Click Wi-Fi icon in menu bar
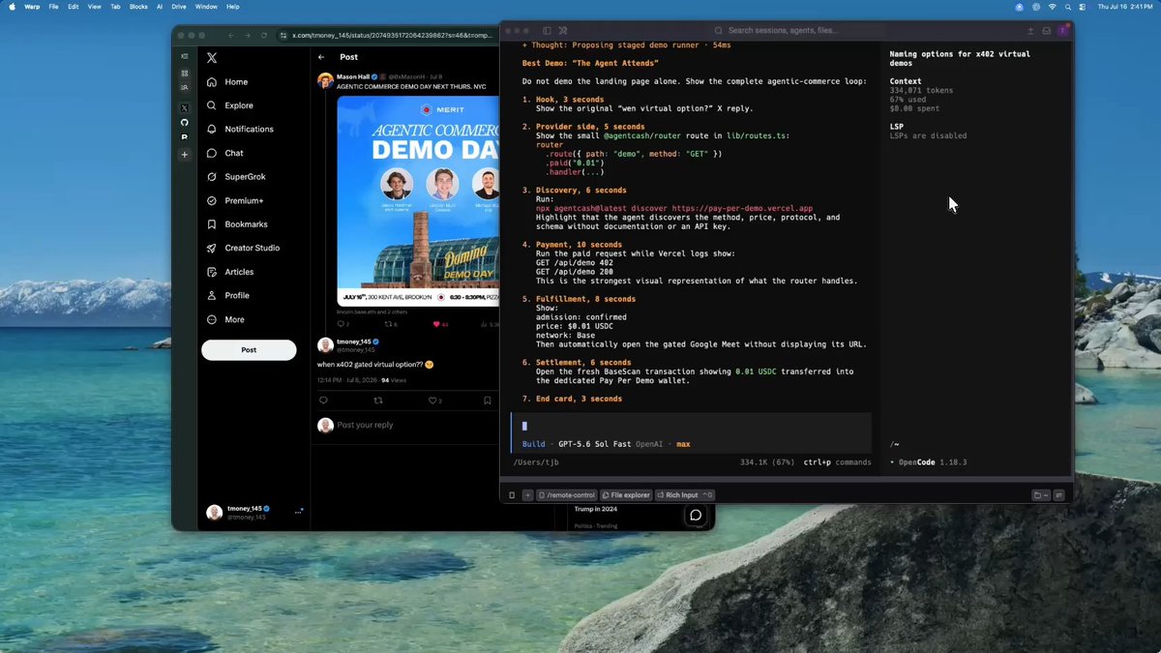 tap(1052, 6)
